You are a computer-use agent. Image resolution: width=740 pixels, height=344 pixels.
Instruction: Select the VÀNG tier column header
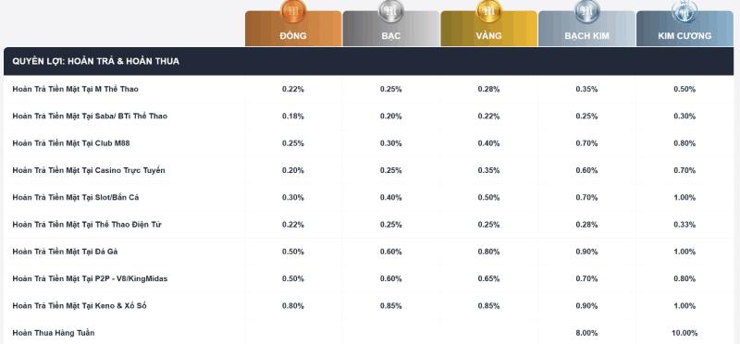(x=489, y=29)
